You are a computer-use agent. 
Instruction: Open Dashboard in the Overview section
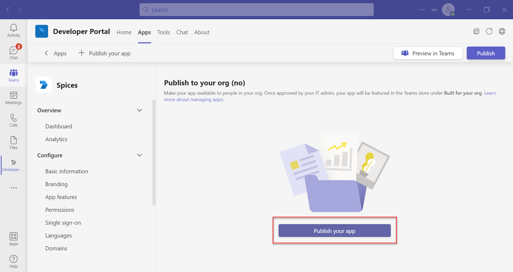click(59, 126)
